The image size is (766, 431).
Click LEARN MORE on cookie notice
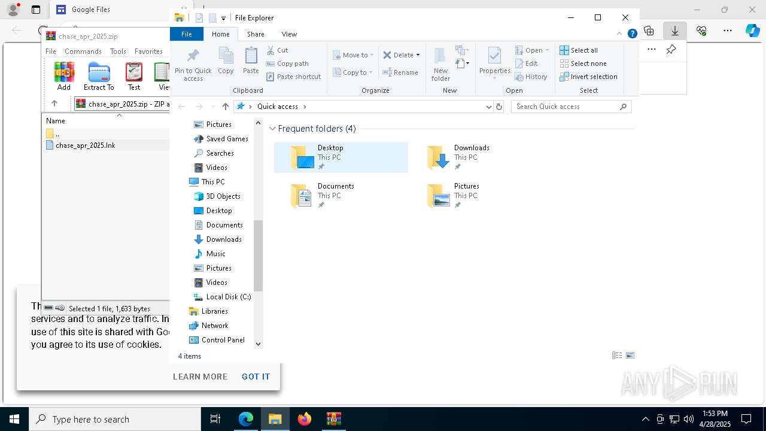(x=200, y=377)
